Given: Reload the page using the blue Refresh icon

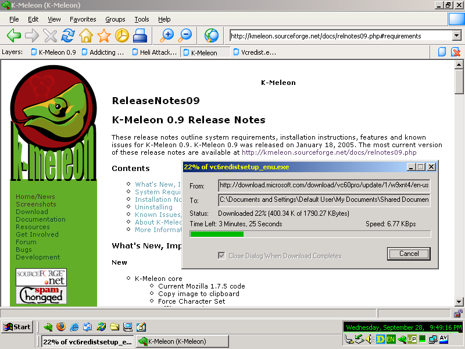Looking at the screenshot, I should [x=68, y=36].
